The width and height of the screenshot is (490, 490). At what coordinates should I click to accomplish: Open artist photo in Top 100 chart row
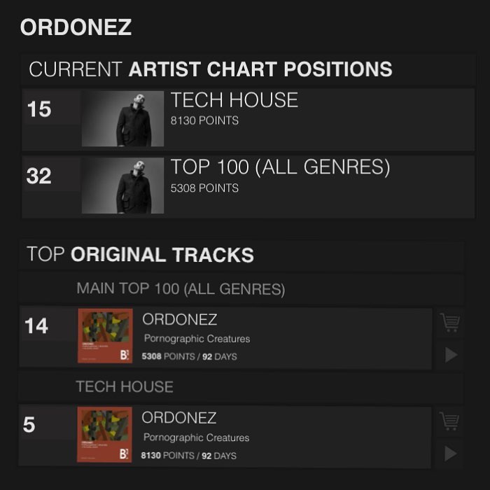(122, 185)
